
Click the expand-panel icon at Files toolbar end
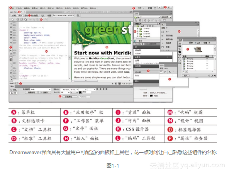tap(165, 20)
